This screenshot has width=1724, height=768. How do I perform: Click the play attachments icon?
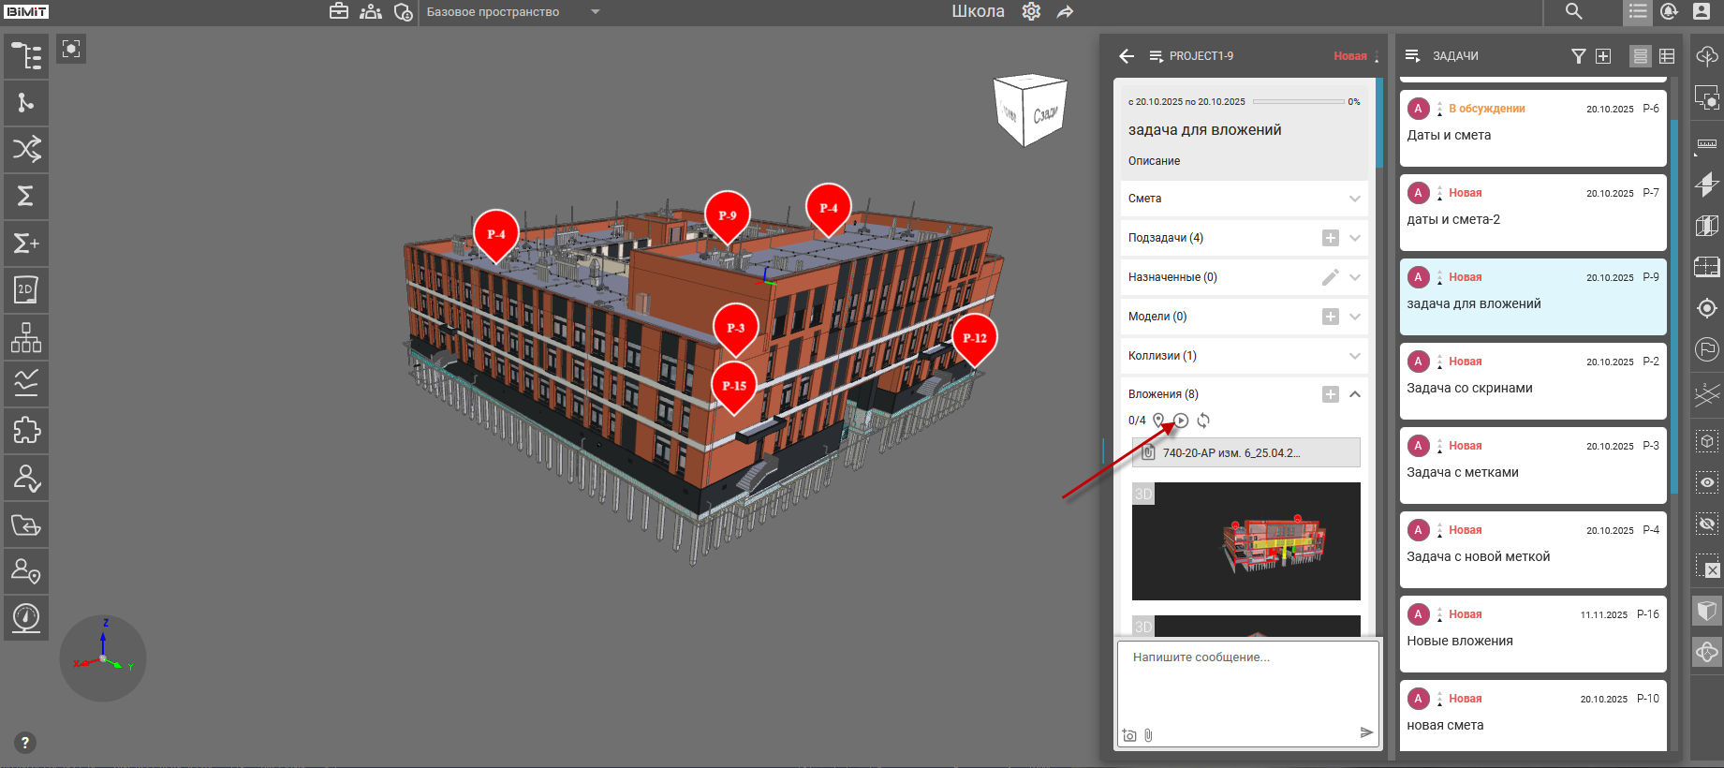[x=1181, y=421]
